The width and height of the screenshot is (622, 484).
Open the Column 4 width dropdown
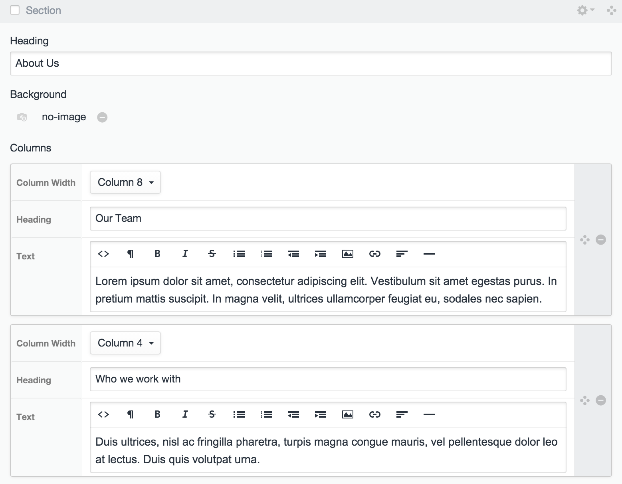click(125, 343)
